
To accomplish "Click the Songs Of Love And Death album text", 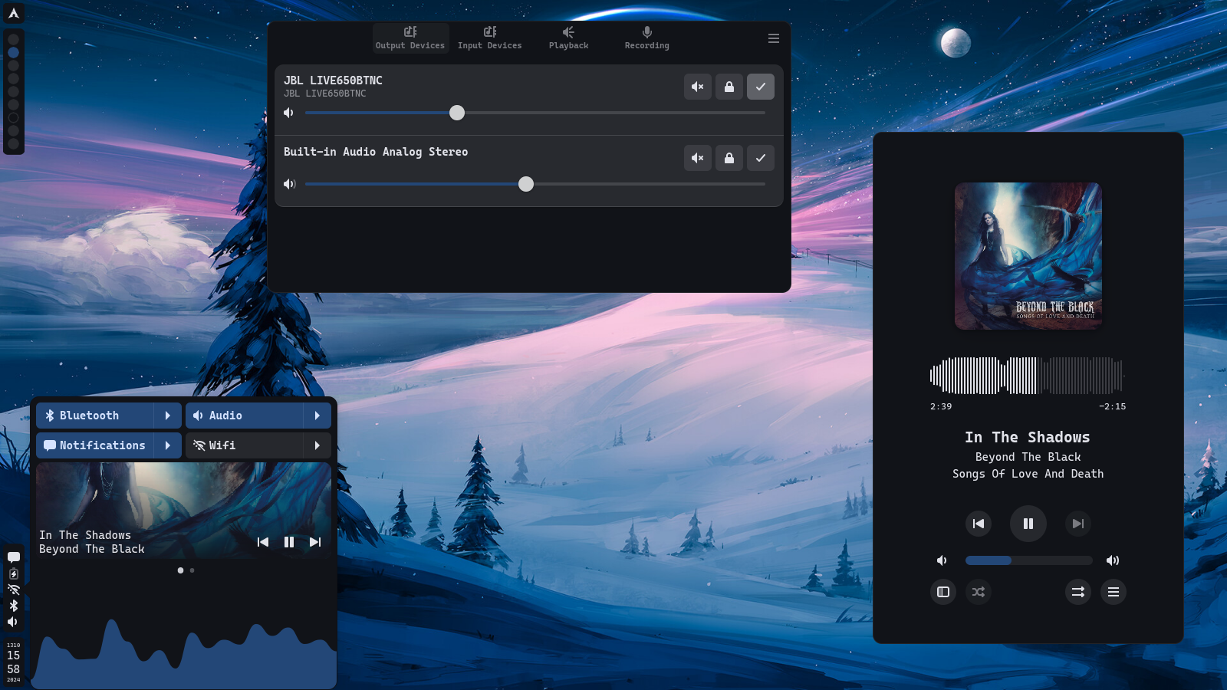I will [1028, 474].
